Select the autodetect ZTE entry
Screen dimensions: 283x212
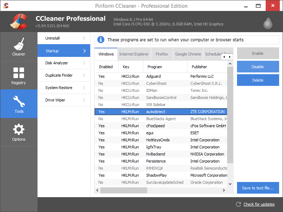click(161, 112)
